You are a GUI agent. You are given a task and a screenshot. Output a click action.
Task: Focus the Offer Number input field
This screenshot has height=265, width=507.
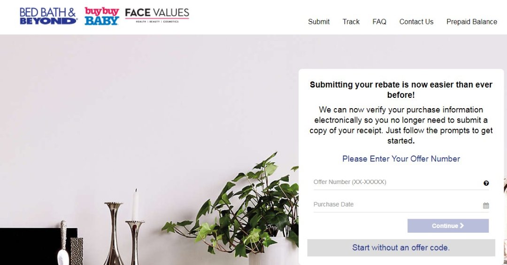(x=394, y=182)
